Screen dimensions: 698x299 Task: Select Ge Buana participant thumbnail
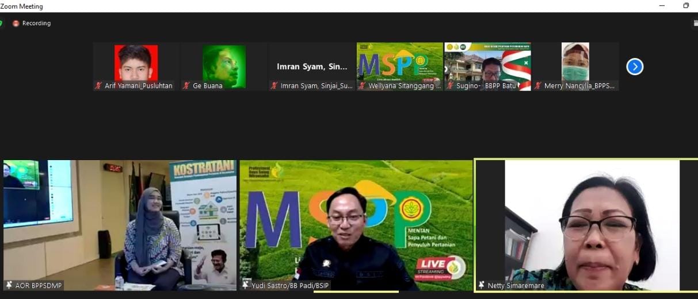[224, 63]
